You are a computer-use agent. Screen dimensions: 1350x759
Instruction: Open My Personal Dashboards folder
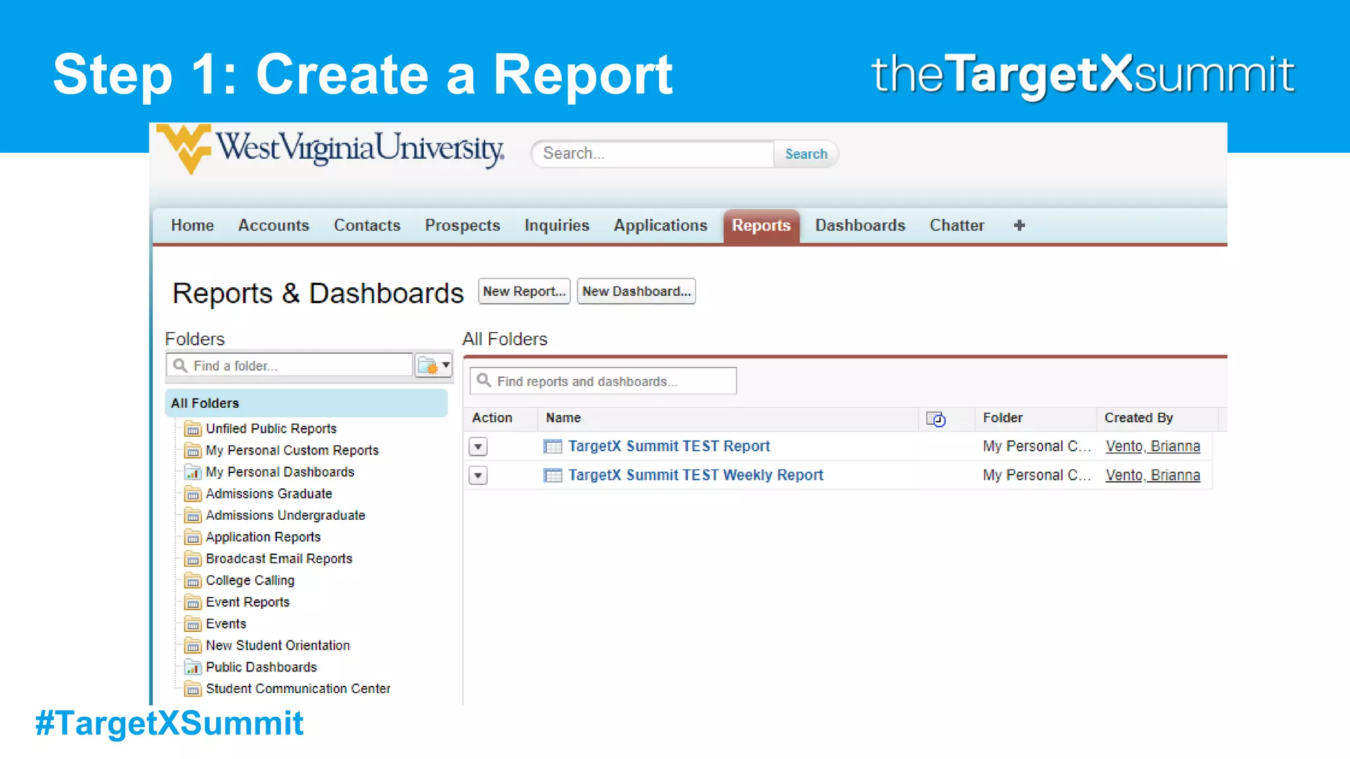click(280, 472)
